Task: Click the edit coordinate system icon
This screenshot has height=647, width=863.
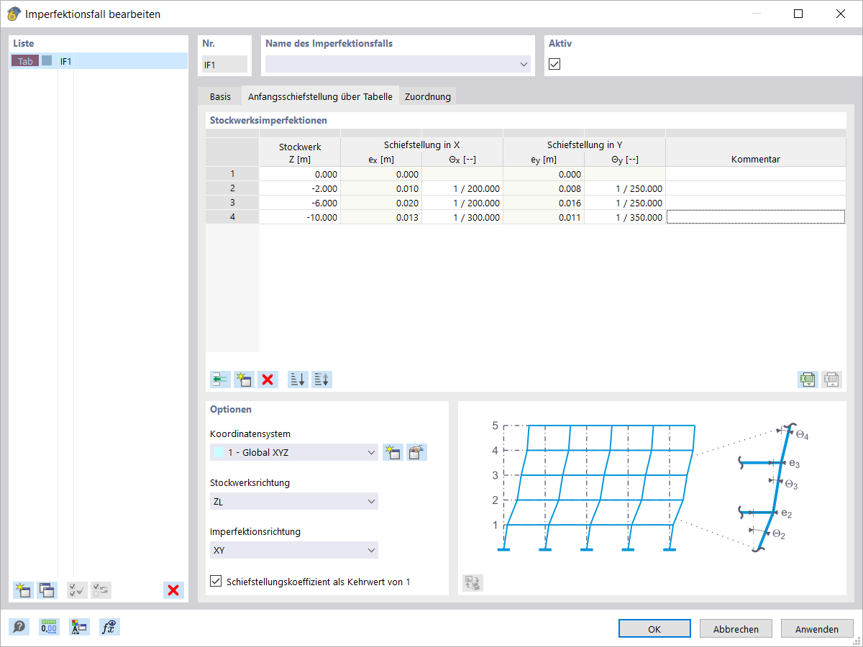Action: pos(416,452)
